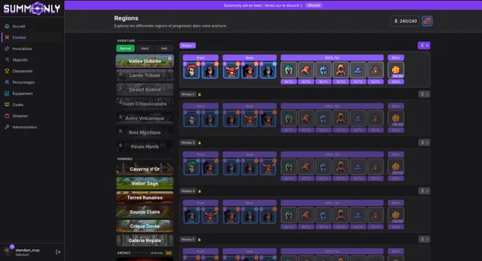Click the Objectifs sidebar icon
Screen dimensions: 482x261
[x=7, y=60]
